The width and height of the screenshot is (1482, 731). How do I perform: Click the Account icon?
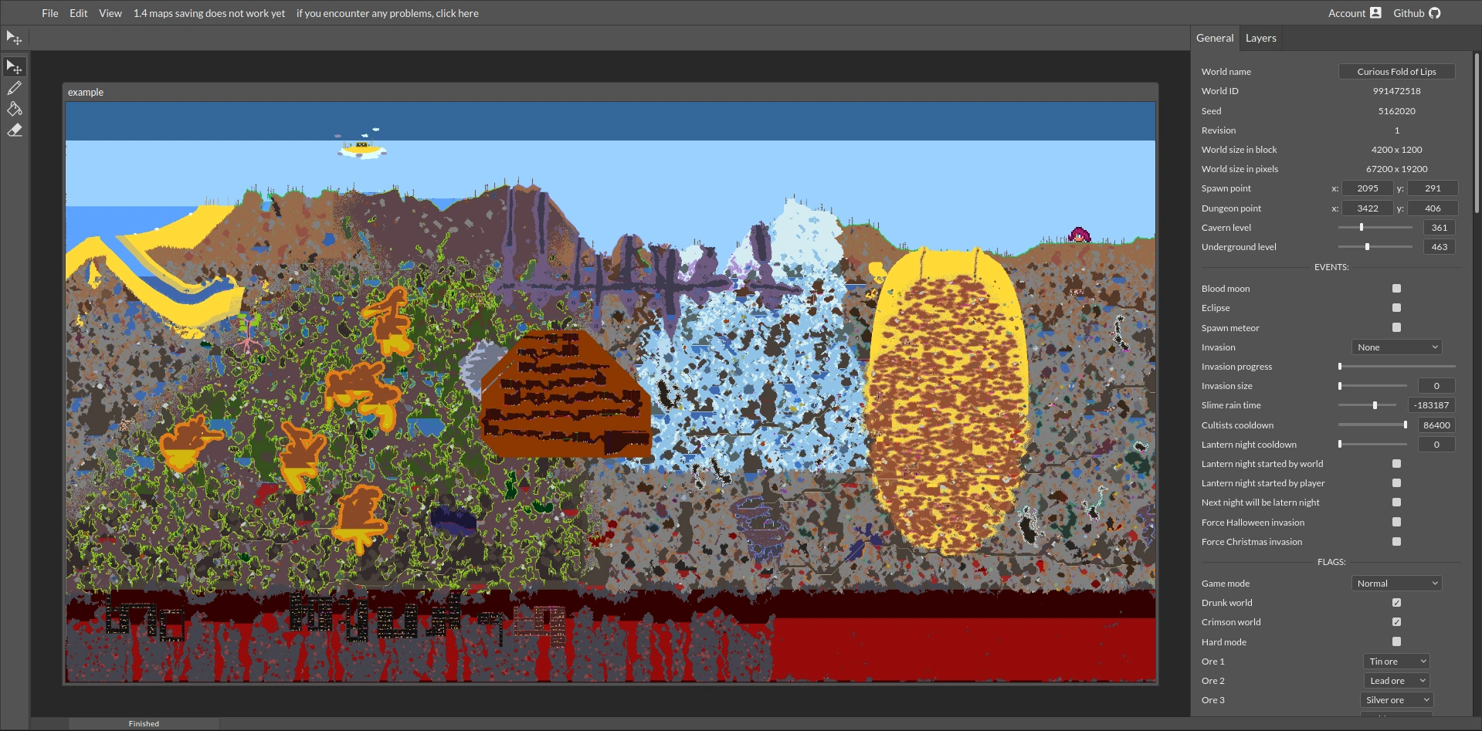(1376, 12)
